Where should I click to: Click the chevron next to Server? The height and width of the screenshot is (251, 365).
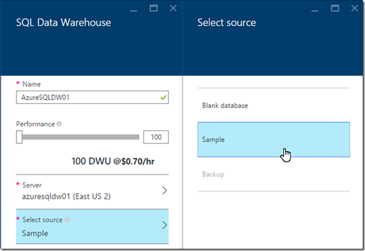pyautogui.click(x=164, y=190)
